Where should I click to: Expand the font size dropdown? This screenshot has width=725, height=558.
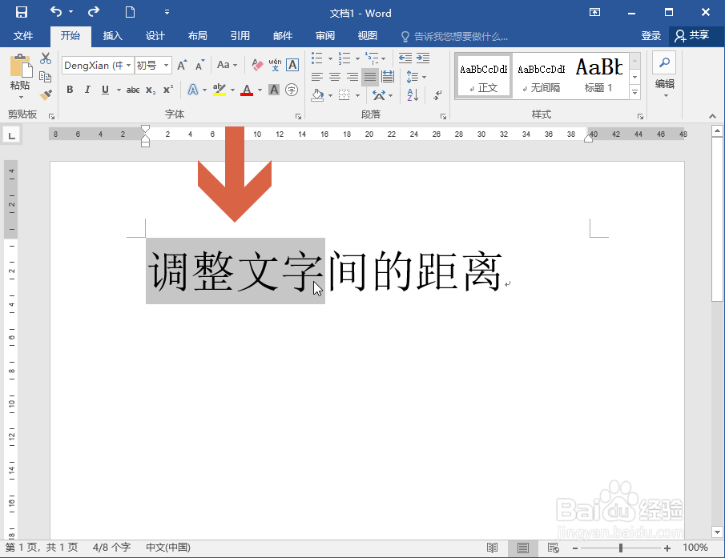(x=166, y=66)
